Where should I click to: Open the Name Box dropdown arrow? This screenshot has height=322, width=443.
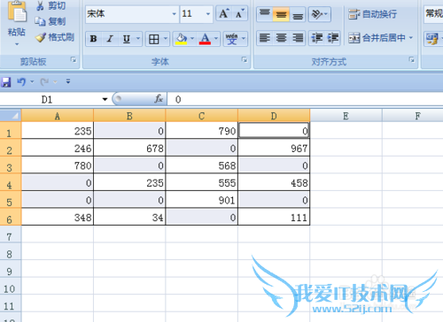coord(105,100)
